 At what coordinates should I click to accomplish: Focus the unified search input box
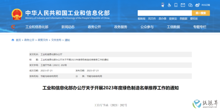coord(165,13)
